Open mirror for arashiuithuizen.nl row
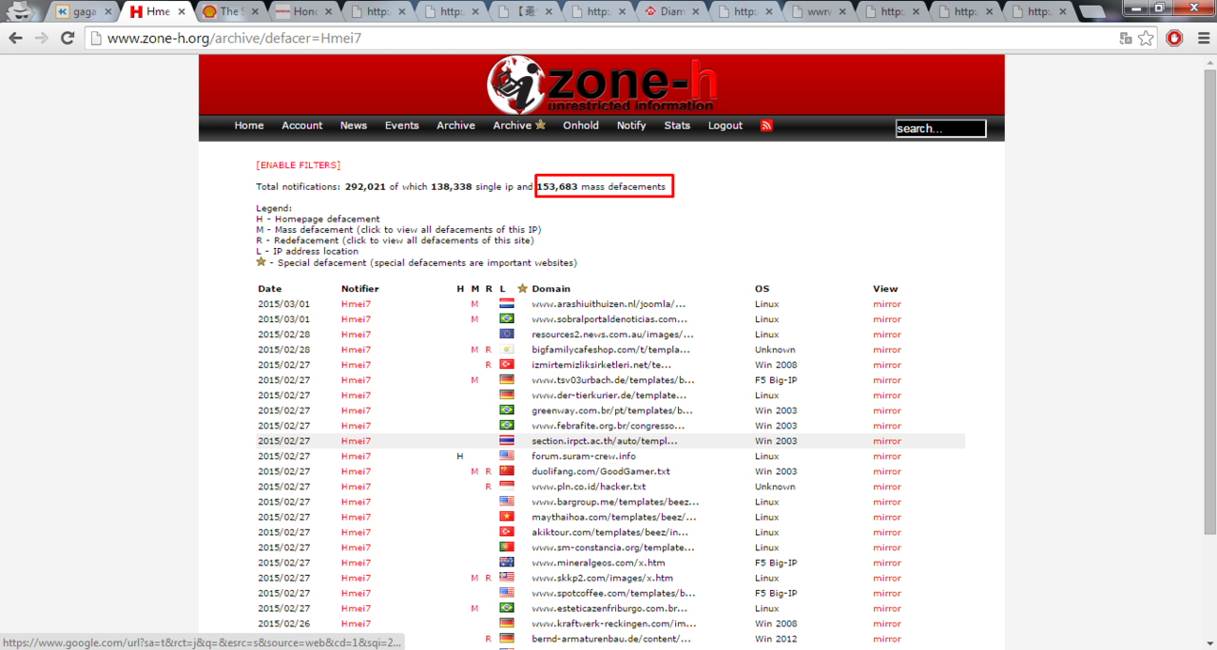This screenshot has width=1217, height=650. (887, 304)
